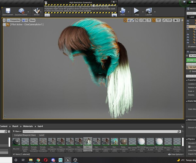Open Task View on the taskbar
The height and width of the screenshot is (163, 196).
23,160
